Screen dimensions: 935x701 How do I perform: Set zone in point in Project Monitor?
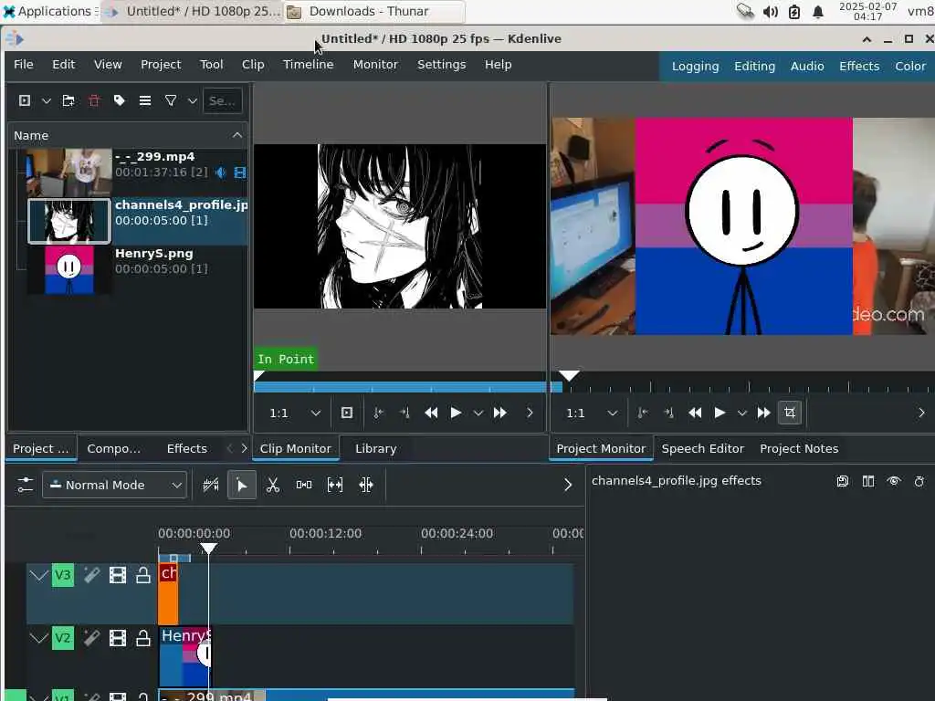pos(643,413)
